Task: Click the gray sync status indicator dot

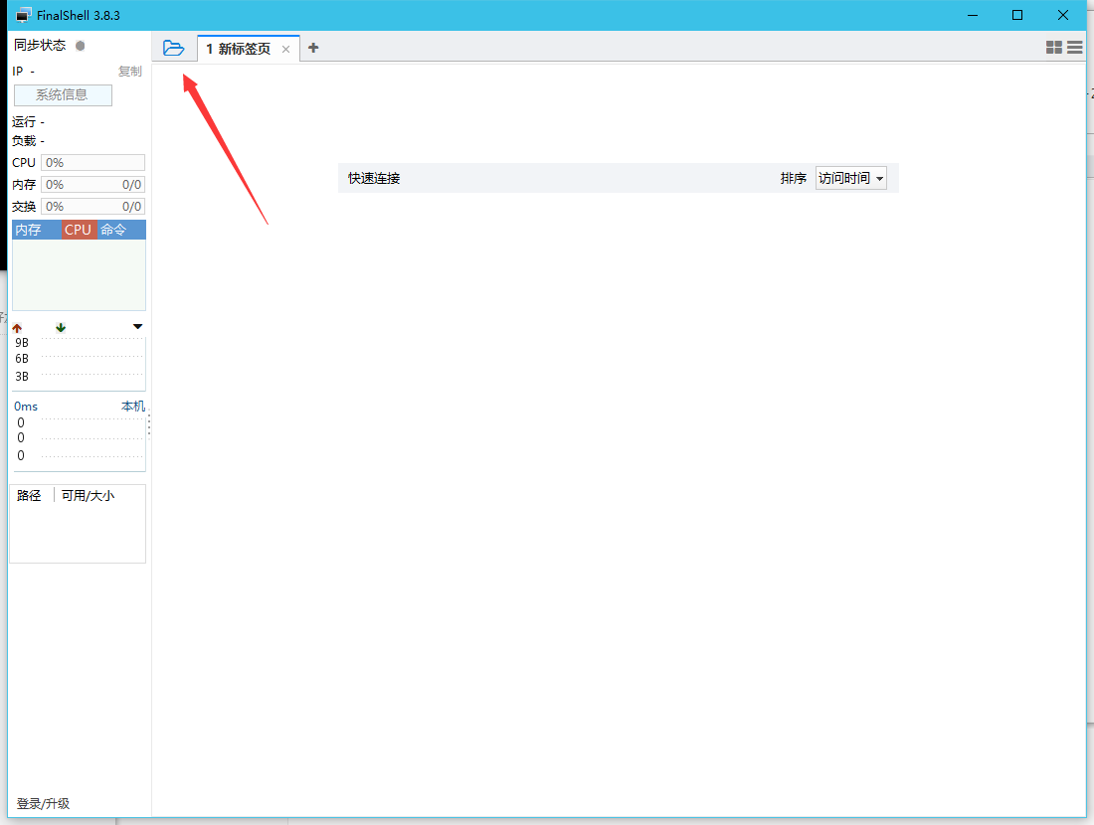Action: (x=81, y=46)
